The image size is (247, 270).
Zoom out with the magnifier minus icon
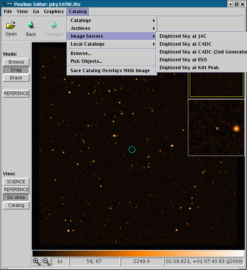(x=46, y=262)
